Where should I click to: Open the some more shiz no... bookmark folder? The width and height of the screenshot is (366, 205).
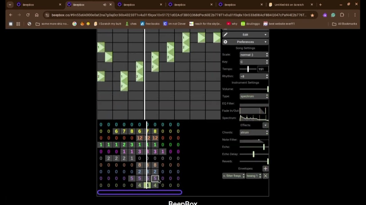[x=52, y=24]
